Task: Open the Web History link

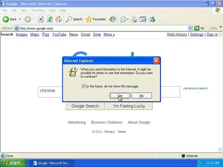Action: point(177,34)
